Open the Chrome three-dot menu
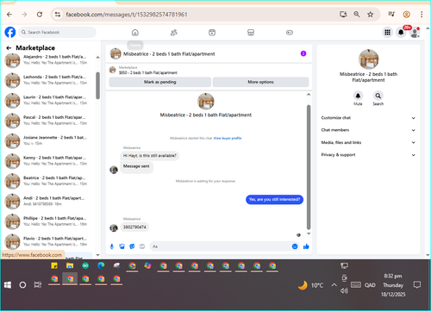This screenshot has width=431, height=311. click(422, 14)
